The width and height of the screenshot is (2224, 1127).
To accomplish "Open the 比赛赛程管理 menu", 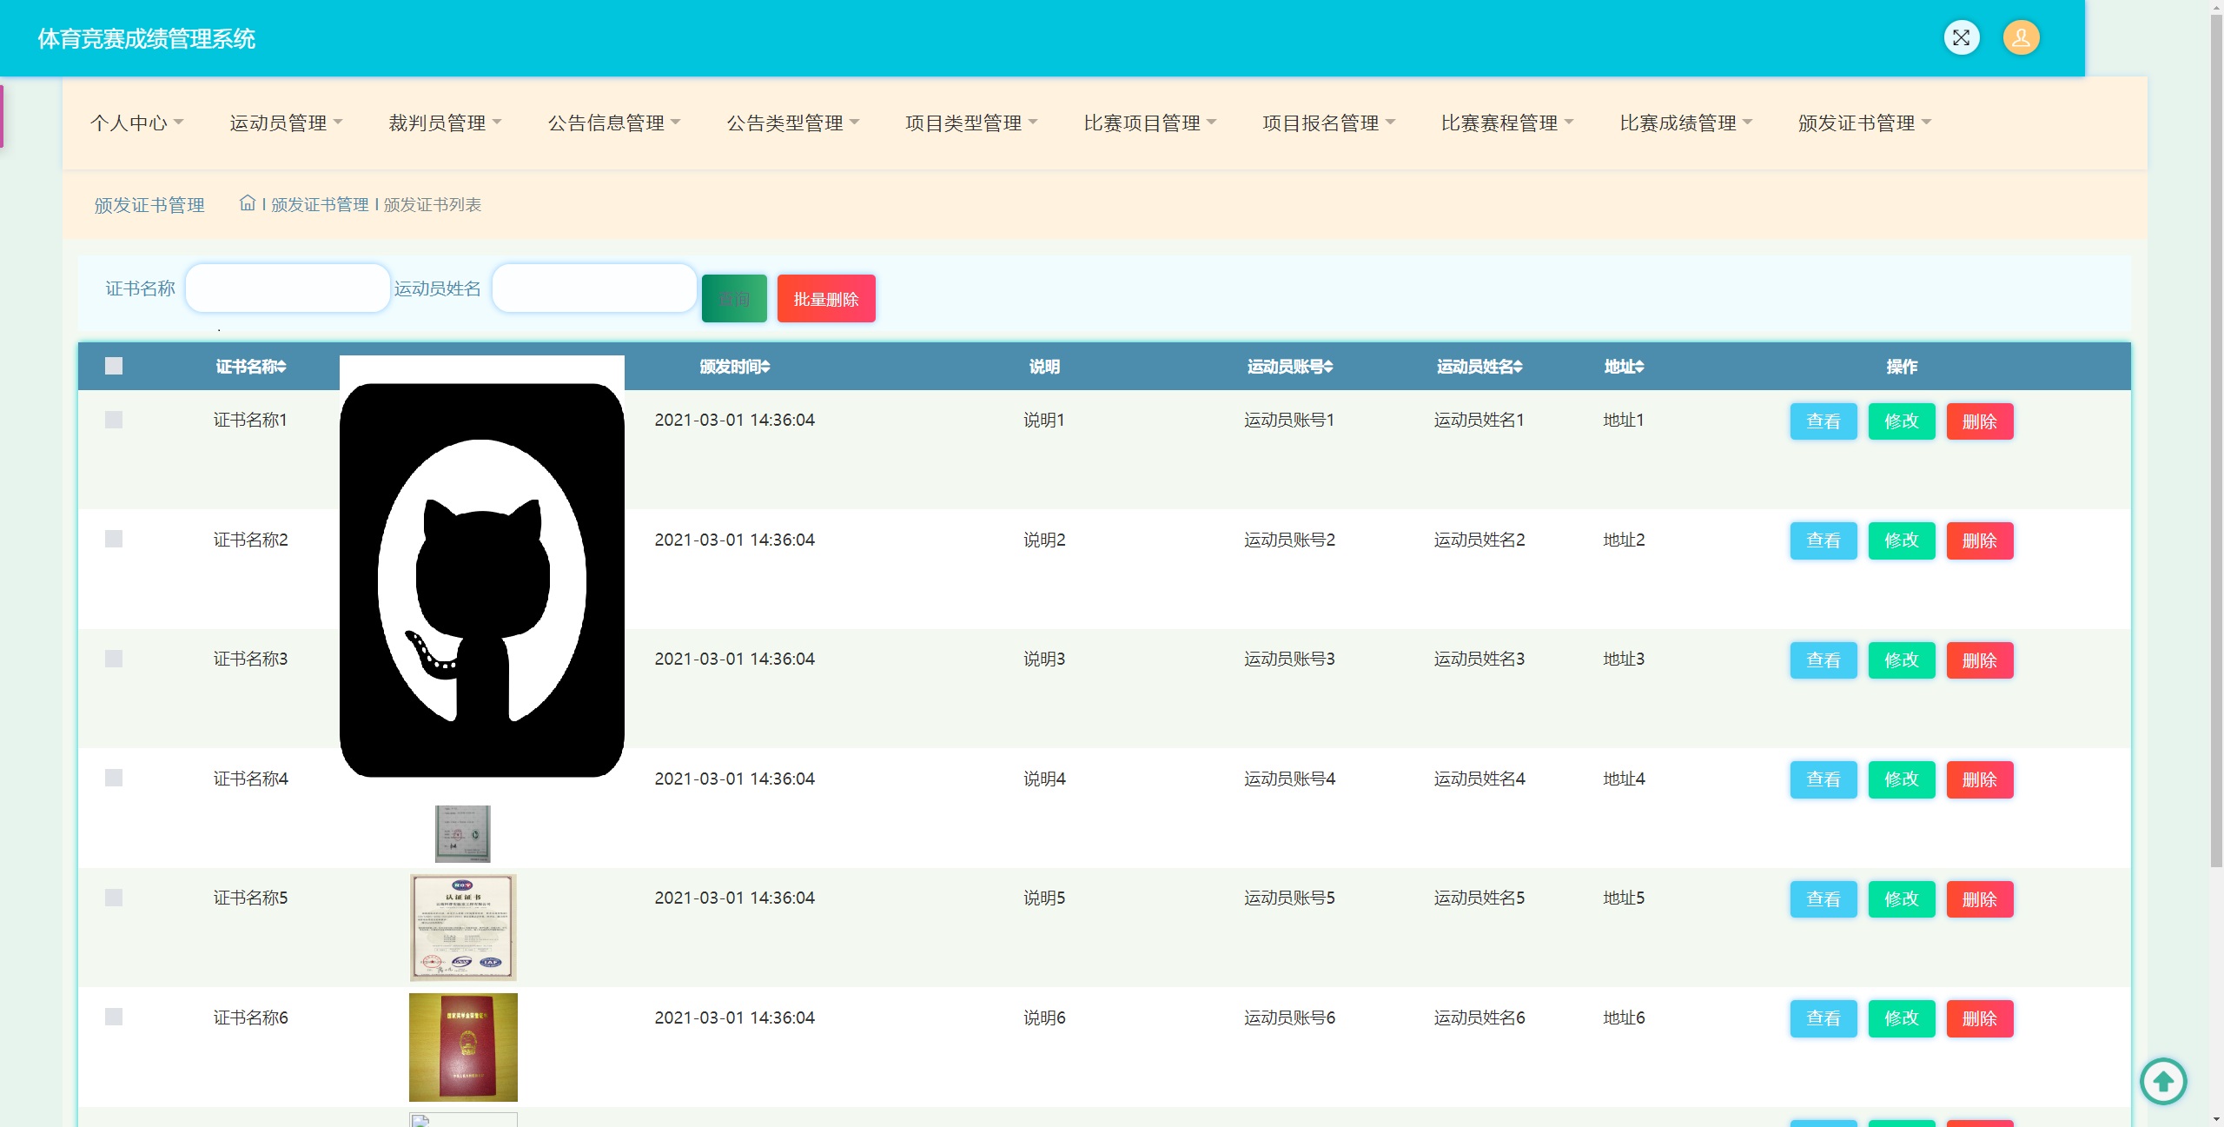I will click(1507, 123).
